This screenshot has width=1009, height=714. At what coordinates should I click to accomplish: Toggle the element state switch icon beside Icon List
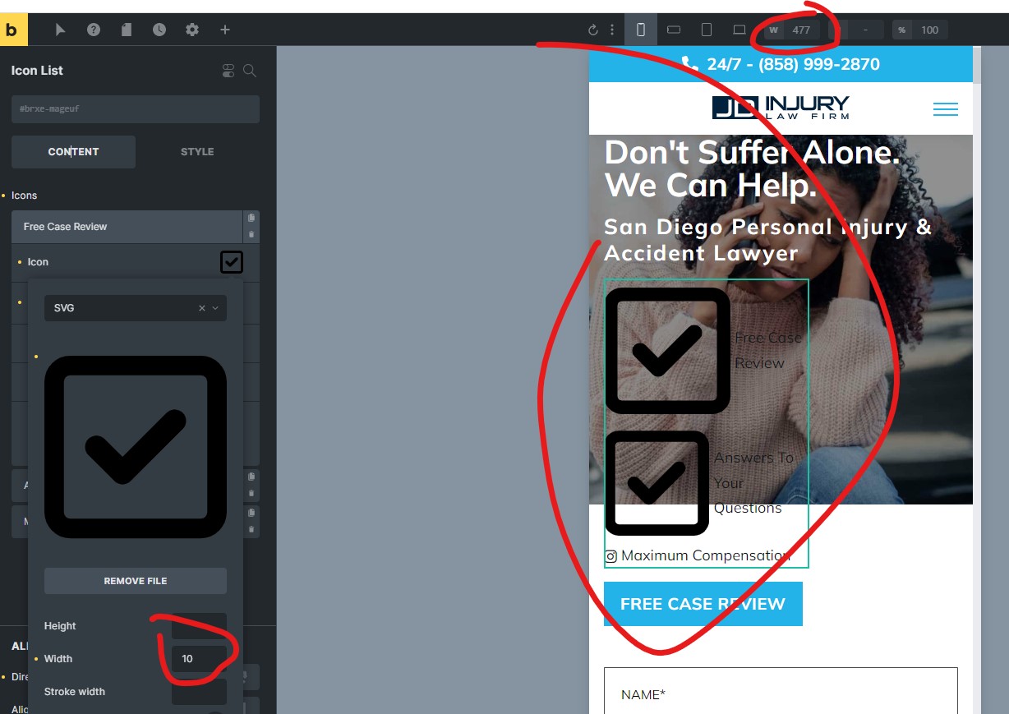click(x=228, y=71)
